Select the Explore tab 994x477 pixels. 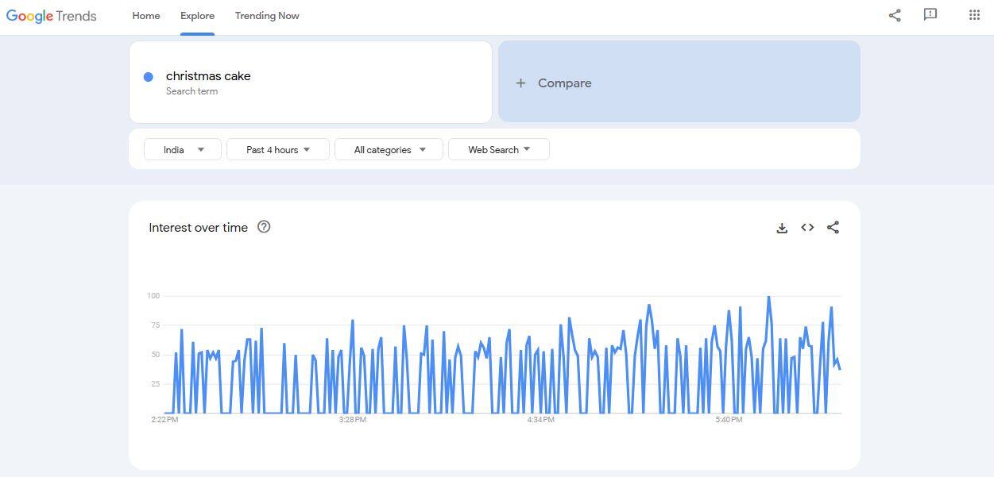197,16
